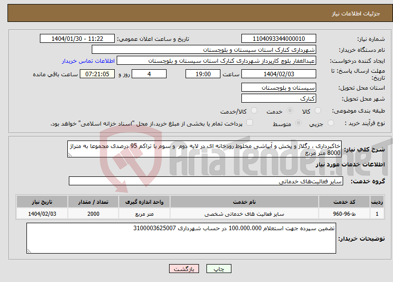Viewport: 393px width, 282px height.
Task: Click the quantity cell 2000
Action: [93, 214]
